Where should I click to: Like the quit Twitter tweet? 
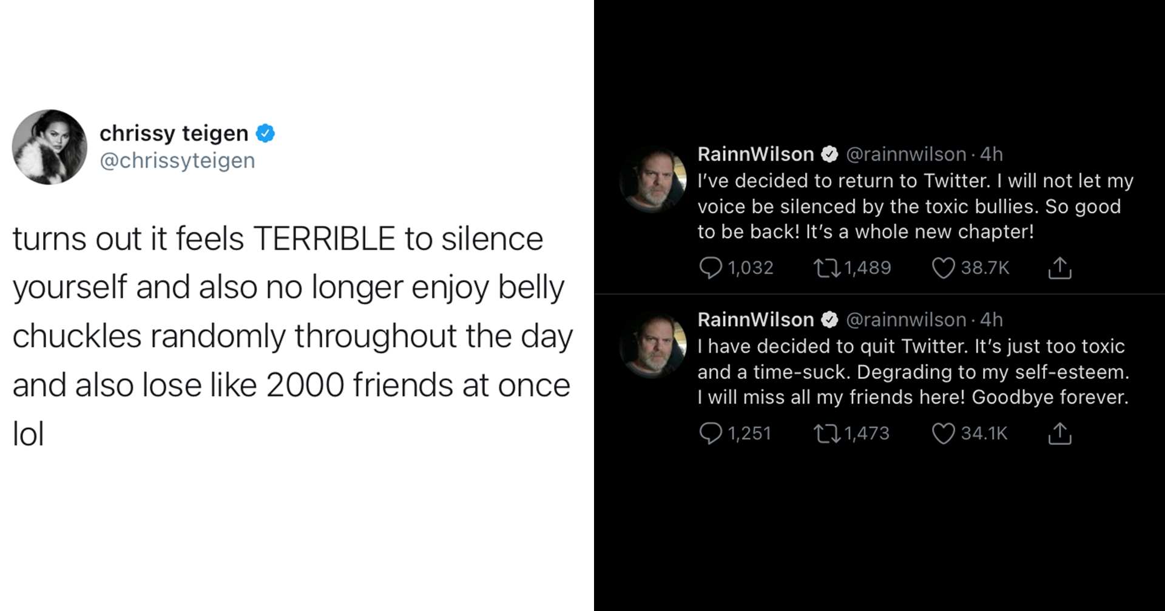click(x=943, y=433)
